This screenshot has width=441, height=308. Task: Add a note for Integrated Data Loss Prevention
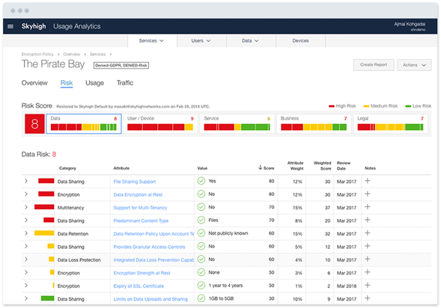coord(368,259)
